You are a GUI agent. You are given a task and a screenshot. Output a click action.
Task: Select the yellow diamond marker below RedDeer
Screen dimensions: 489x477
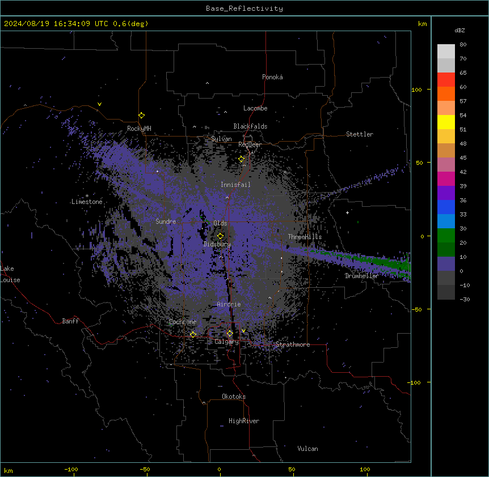(241, 159)
